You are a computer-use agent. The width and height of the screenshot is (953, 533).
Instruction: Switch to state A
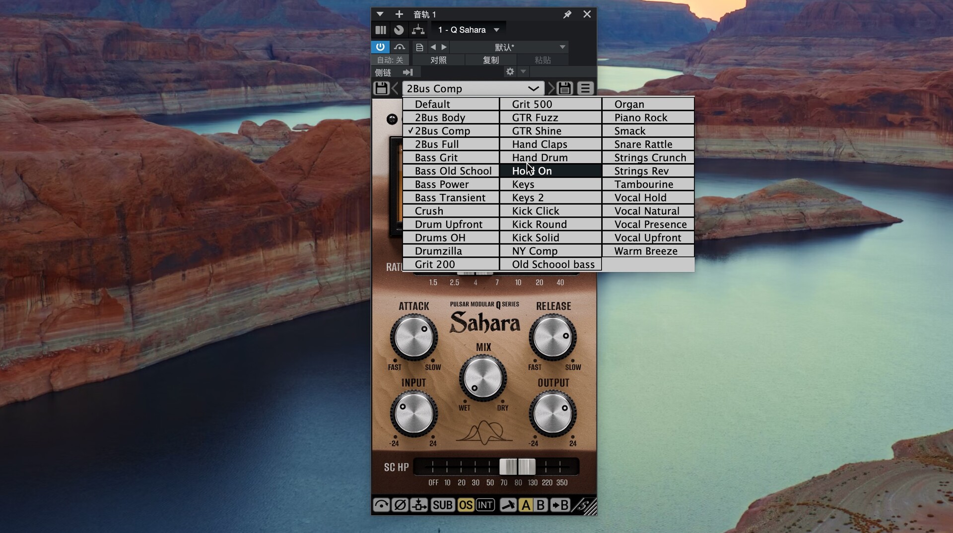526,505
